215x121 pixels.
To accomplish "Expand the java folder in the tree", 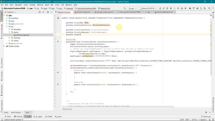I will pyautogui.click(x=7, y=21).
